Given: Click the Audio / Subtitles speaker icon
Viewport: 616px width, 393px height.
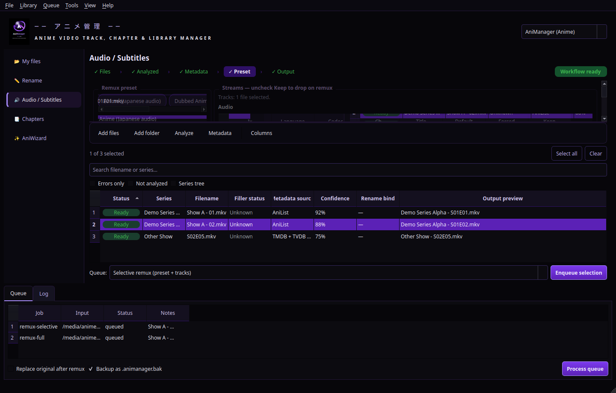Looking at the screenshot, I should pos(17,100).
